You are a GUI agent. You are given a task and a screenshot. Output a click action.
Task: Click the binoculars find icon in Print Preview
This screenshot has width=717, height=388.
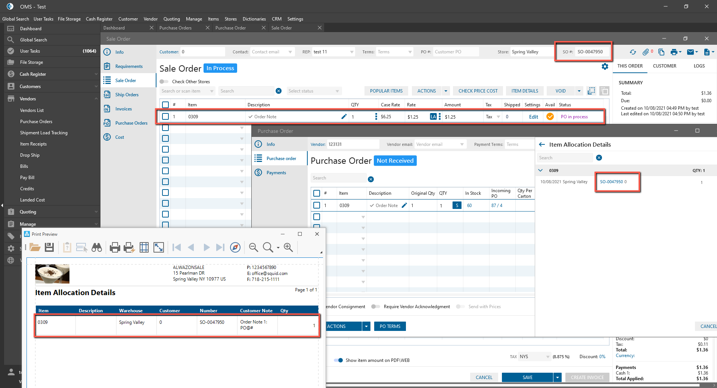(97, 247)
